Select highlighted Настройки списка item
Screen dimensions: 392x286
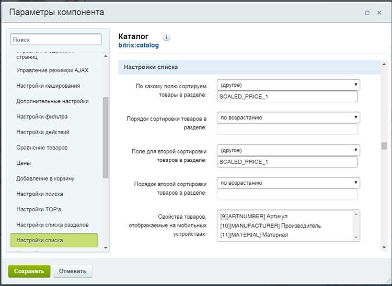(x=54, y=240)
